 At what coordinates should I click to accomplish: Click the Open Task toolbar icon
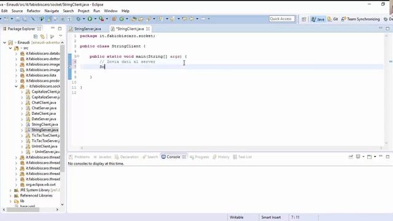141,19
